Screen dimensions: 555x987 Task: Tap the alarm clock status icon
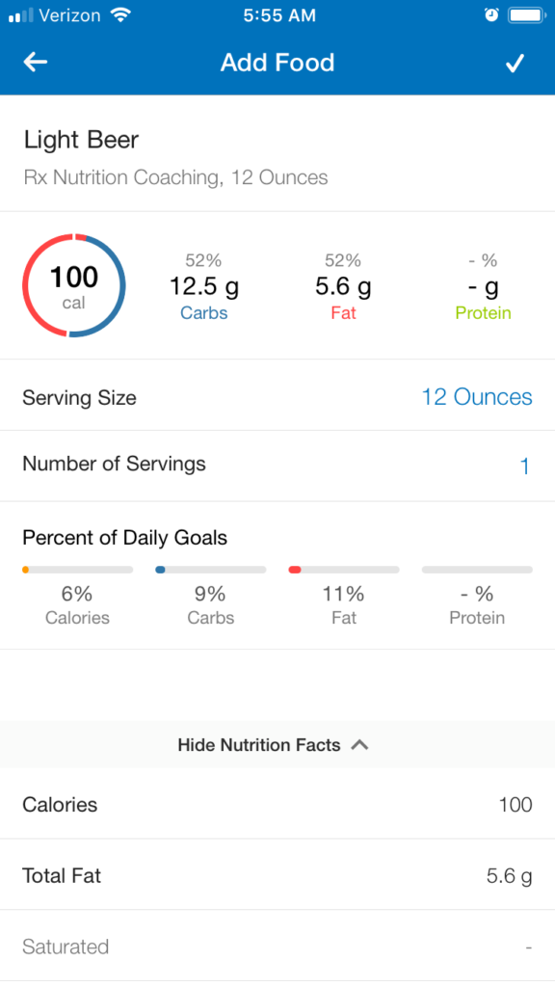[491, 15]
